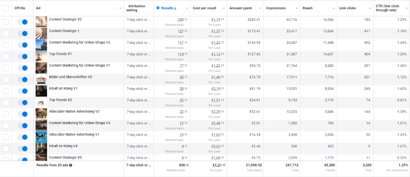The image size is (410, 177).
Task: Open thumbnail for Inhalt ist König V1
Action: tap(41, 91)
